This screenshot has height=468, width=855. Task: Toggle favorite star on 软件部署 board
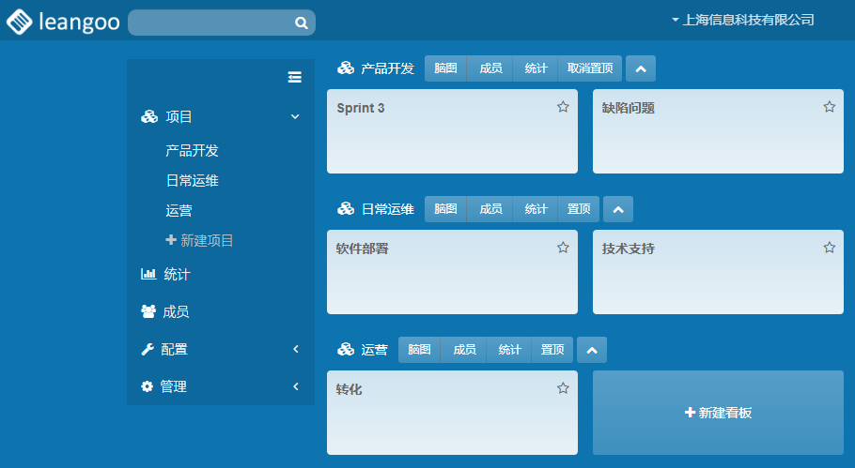[x=563, y=248]
